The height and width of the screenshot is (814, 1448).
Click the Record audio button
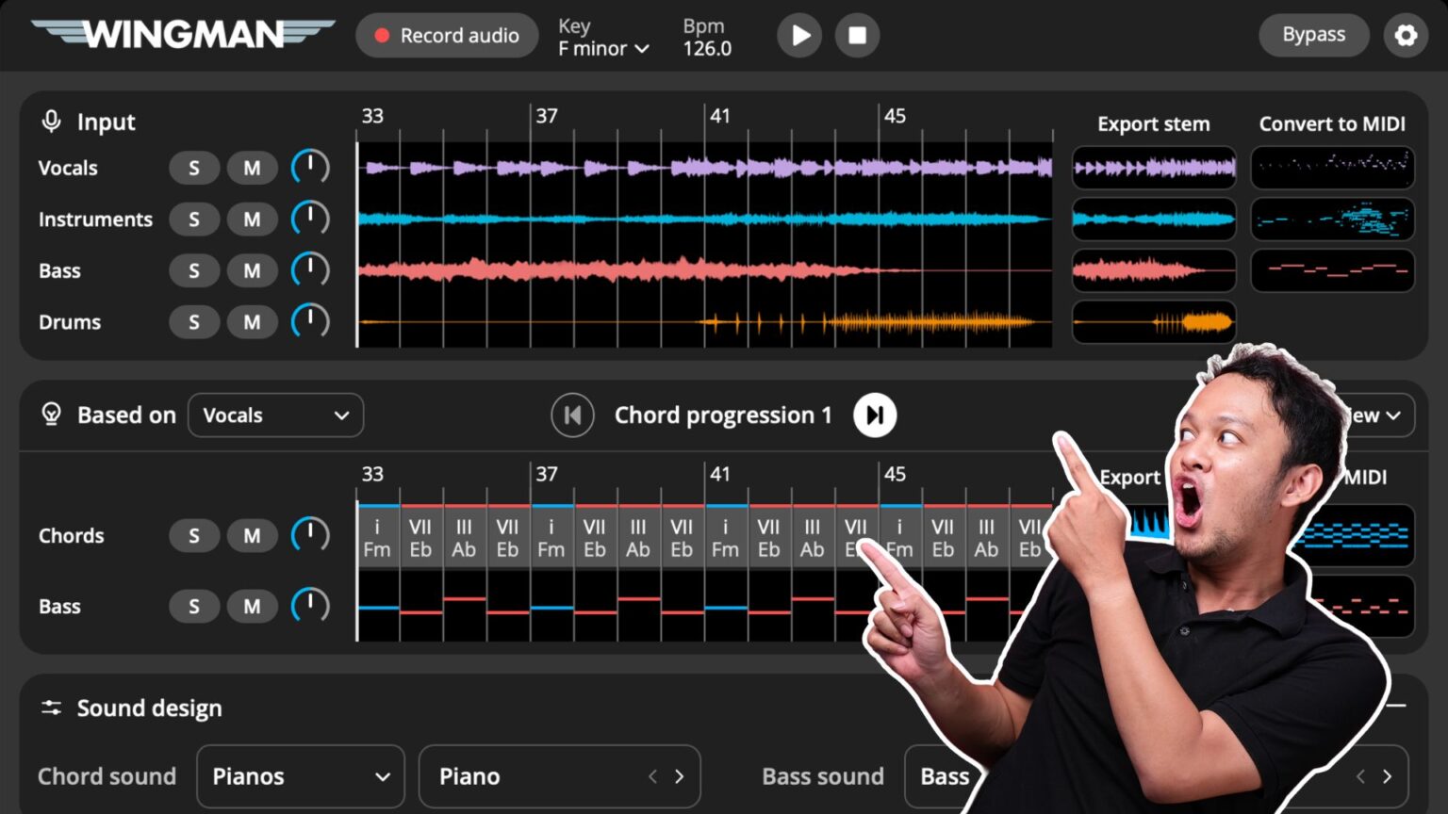447,36
